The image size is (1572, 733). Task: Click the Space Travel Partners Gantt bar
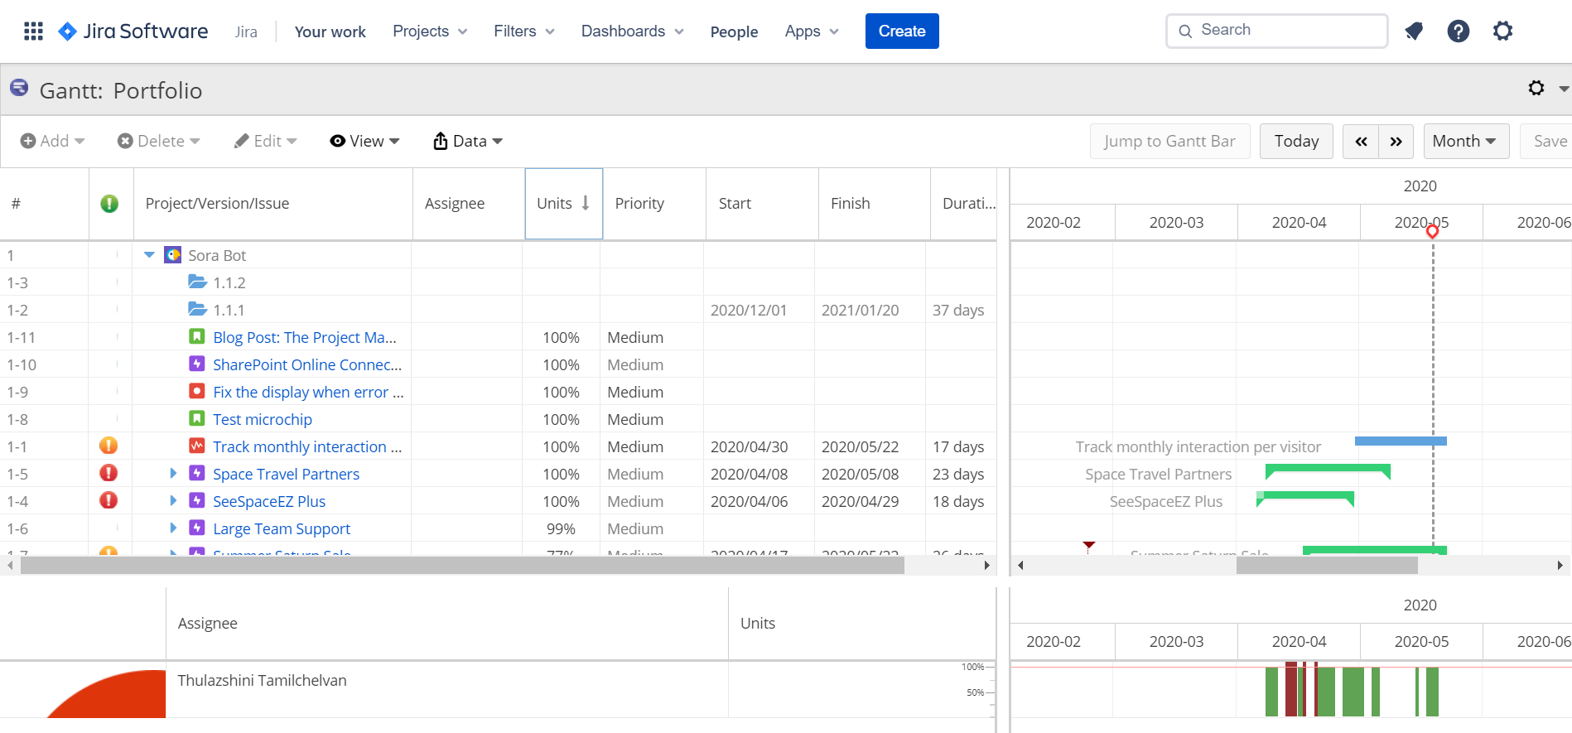1328,471
